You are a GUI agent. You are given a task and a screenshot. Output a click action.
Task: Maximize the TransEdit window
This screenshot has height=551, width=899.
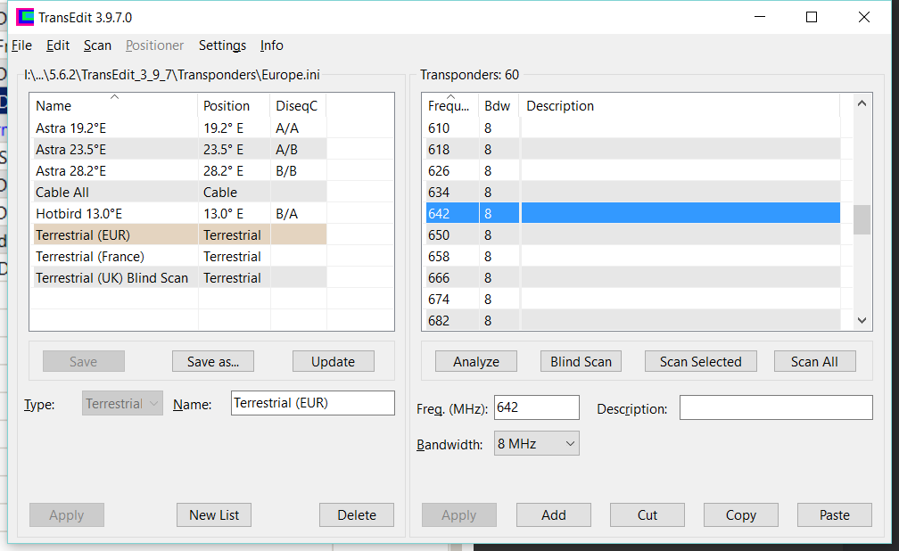pos(812,17)
